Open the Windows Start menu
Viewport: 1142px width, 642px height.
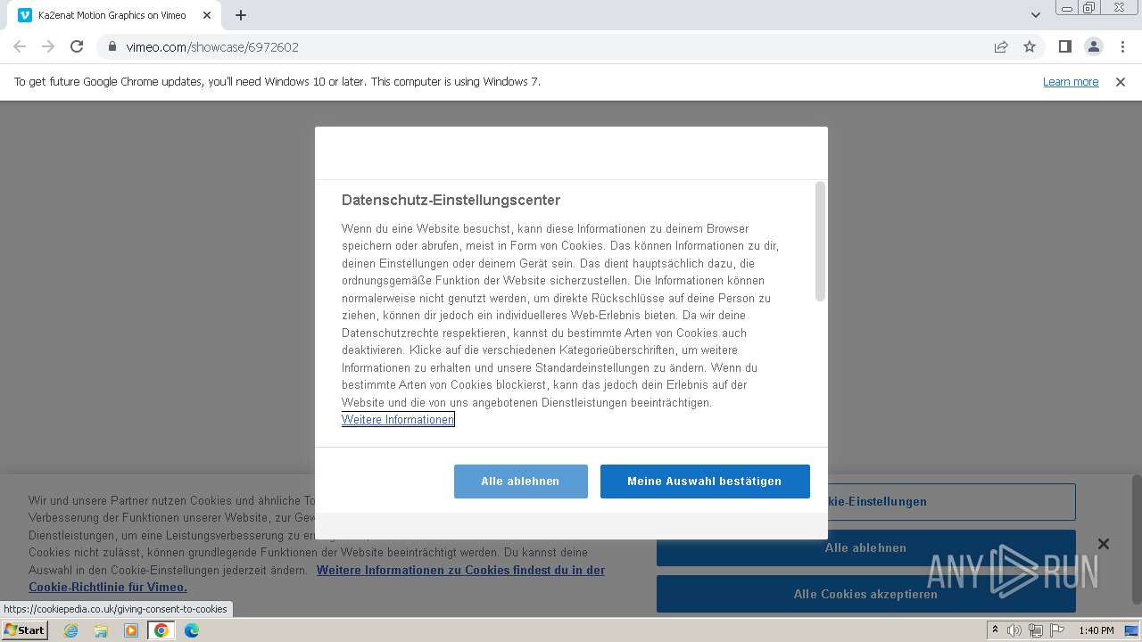click(x=25, y=630)
